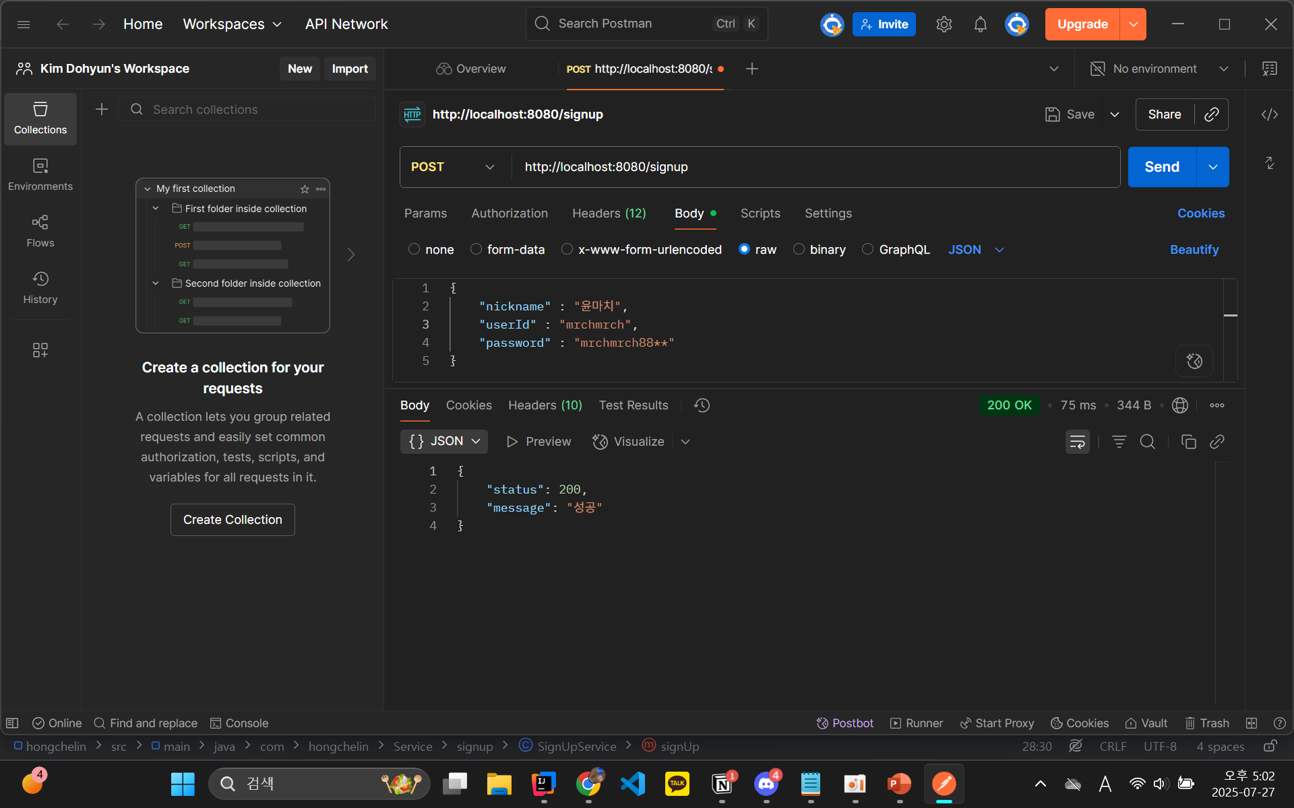1294x808 pixels.
Task: Open the JSON response format dropdown
Action: 444,442
